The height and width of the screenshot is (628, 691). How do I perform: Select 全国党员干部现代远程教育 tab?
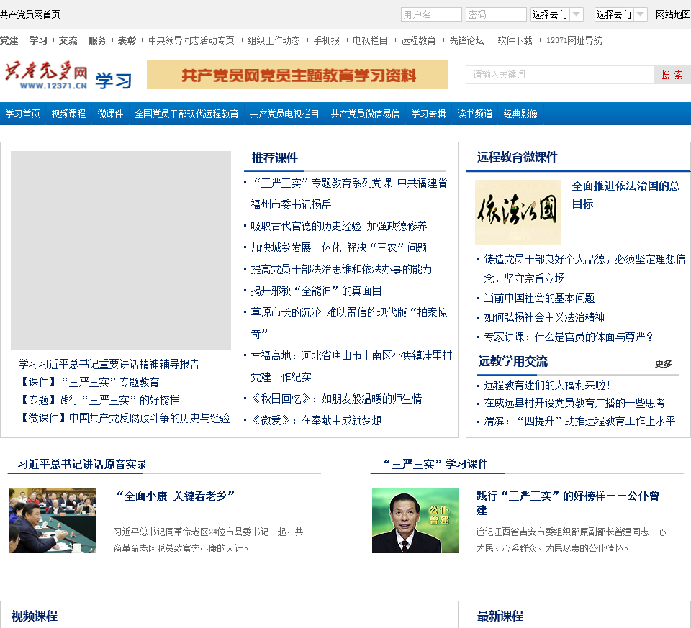point(186,114)
